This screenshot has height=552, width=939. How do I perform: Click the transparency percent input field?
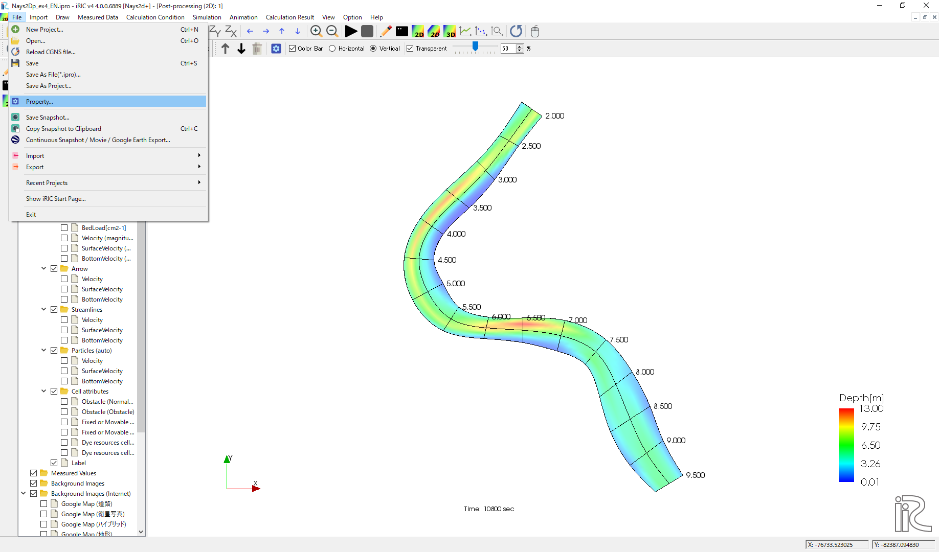pos(508,49)
